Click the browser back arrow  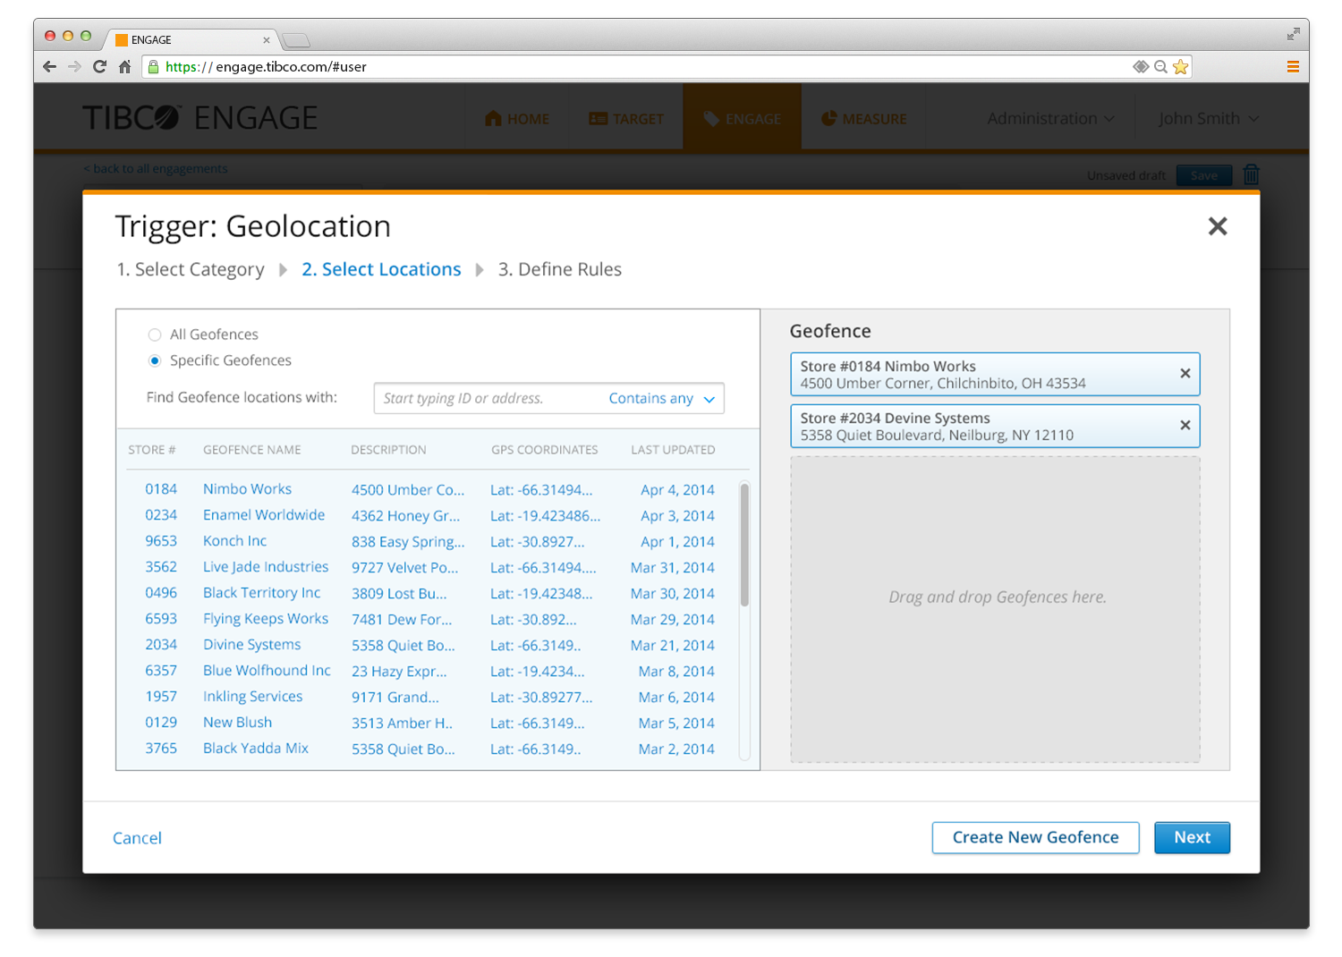click(x=50, y=66)
